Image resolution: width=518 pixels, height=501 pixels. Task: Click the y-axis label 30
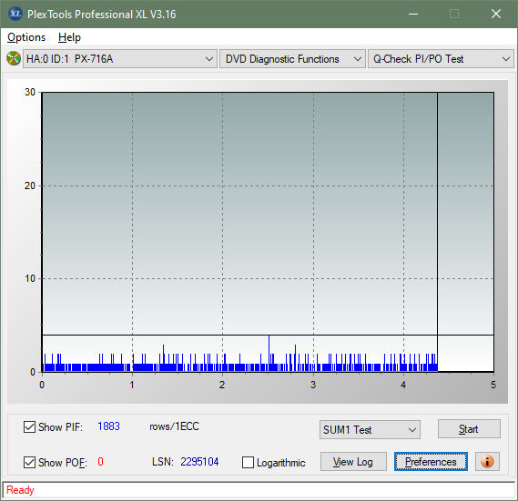[30, 92]
